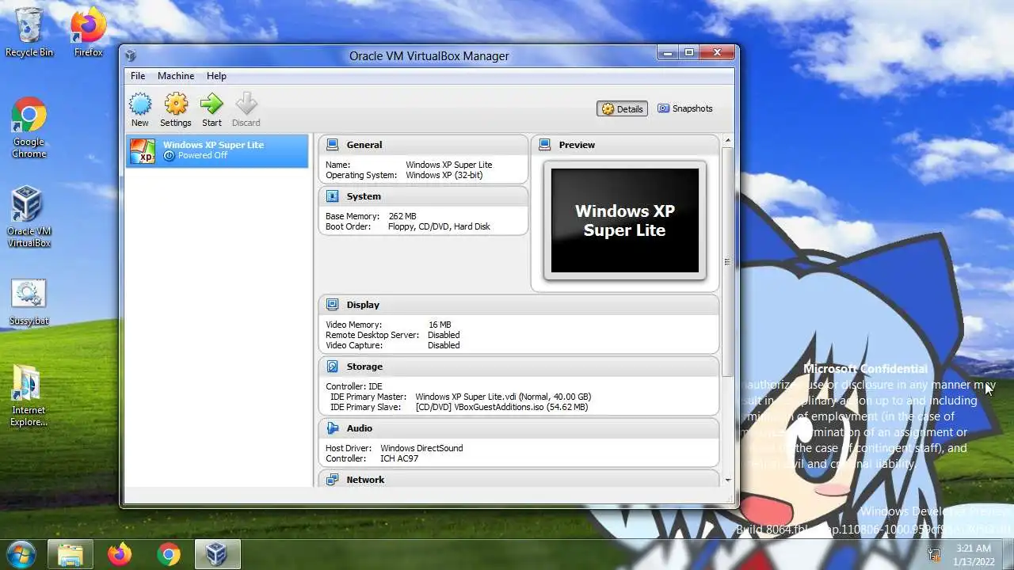Click the Audio section header
1014x570 pixels.
[x=519, y=428]
